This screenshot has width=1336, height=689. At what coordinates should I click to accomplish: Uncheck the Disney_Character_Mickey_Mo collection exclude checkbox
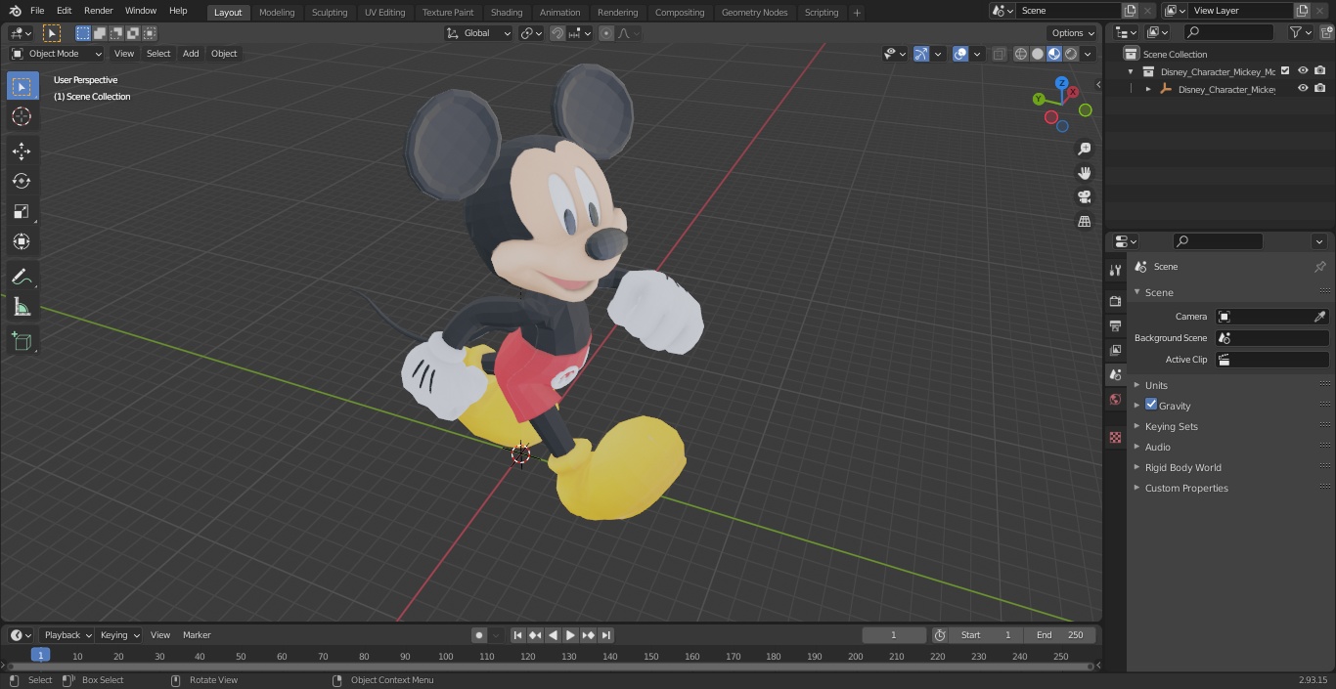point(1285,70)
